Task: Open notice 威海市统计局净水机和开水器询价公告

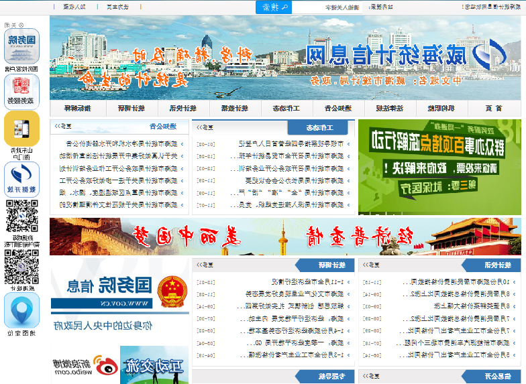Action: tap(122, 143)
